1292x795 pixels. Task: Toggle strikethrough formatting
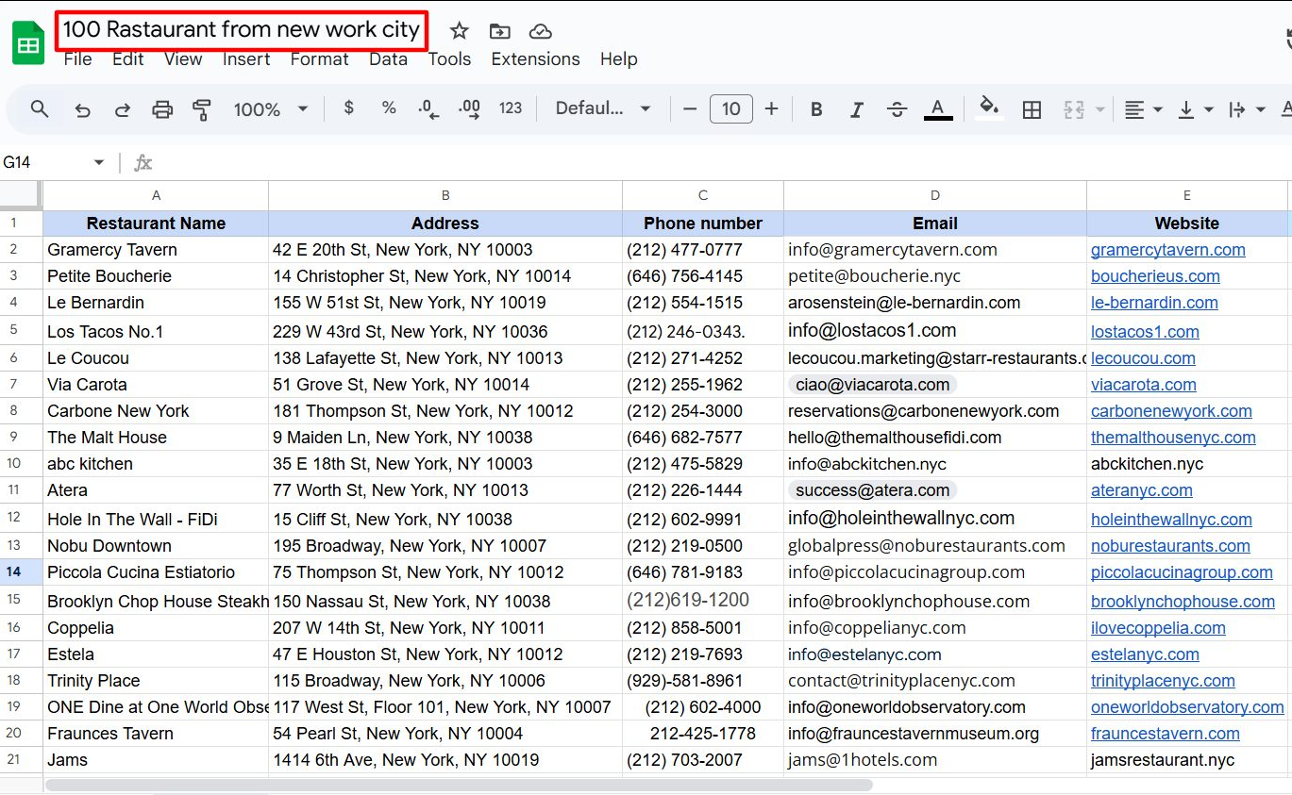[x=896, y=108]
